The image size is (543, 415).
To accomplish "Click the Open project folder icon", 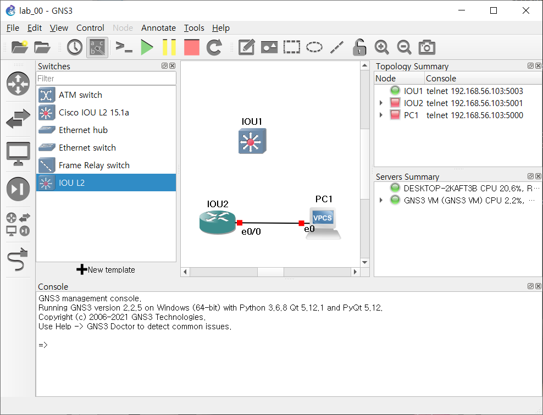I will click(42, 47).
